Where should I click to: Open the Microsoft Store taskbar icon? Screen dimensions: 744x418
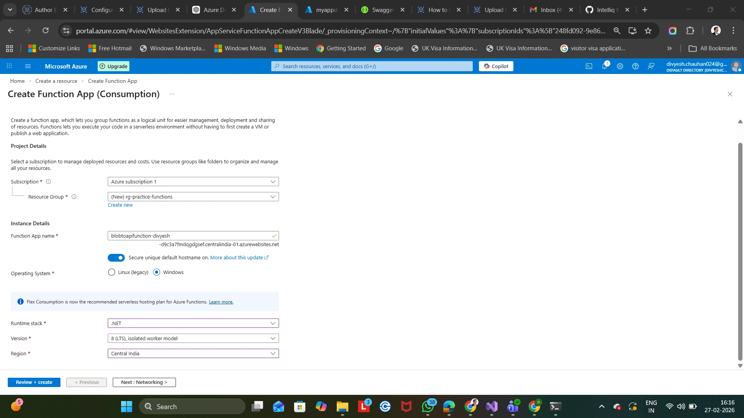tap(300, 406)
